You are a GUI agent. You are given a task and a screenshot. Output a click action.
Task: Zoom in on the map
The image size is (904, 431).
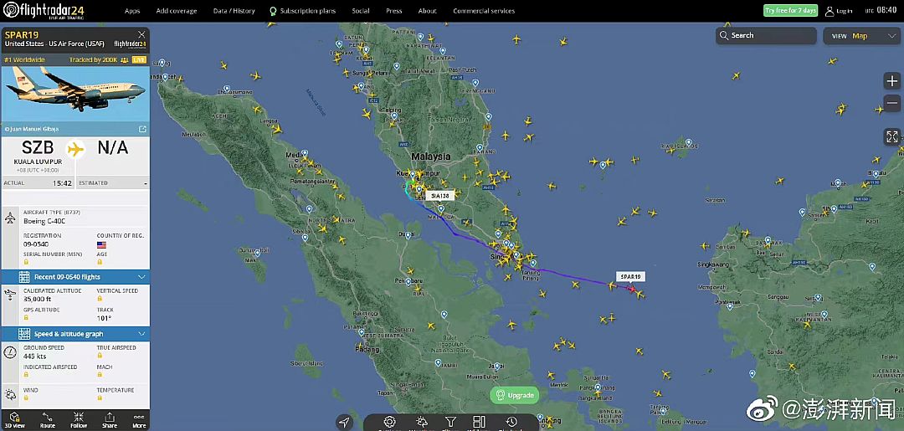tap(892, 81)
